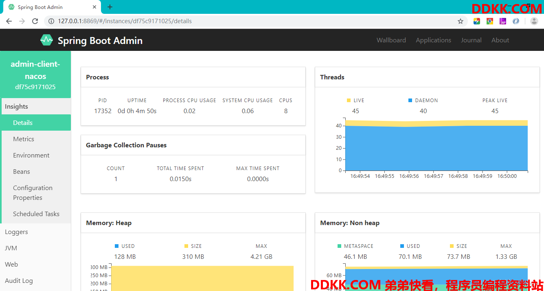
Task: Click the 16:49:56 time axis label
Action: click(409, 176)
